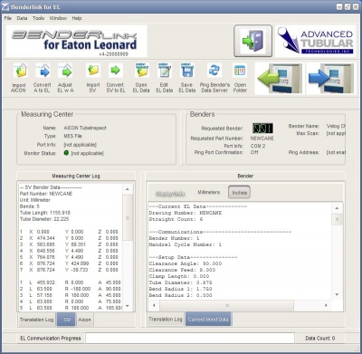Click the EL Communication Progress bar
362x354 pixels.
click(190, 338)
